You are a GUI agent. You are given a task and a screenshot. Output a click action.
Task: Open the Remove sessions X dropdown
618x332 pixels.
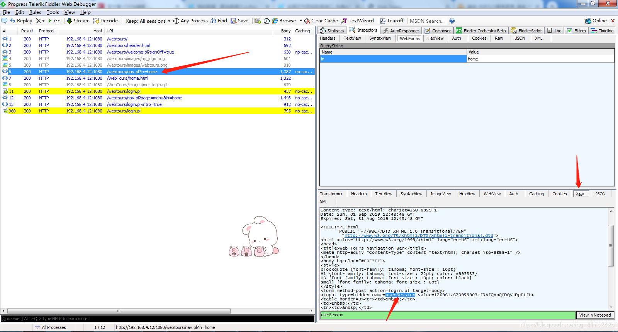(40, 21)
